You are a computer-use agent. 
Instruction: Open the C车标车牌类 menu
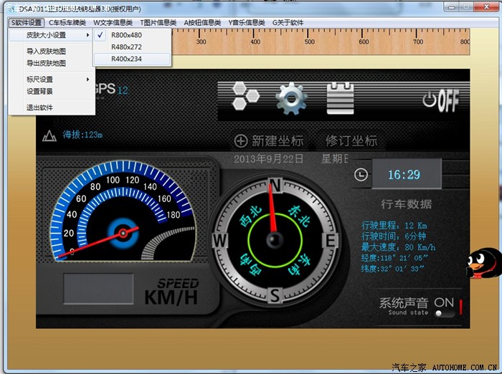(68, 22)
